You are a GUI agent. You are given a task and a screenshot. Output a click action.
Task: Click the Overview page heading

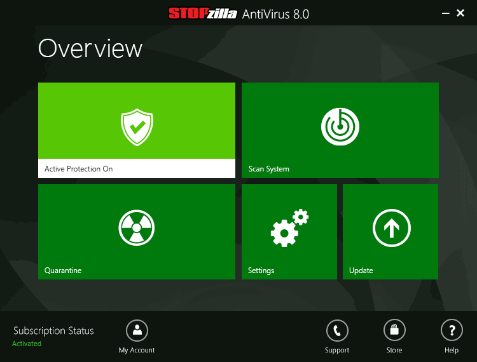90,48
